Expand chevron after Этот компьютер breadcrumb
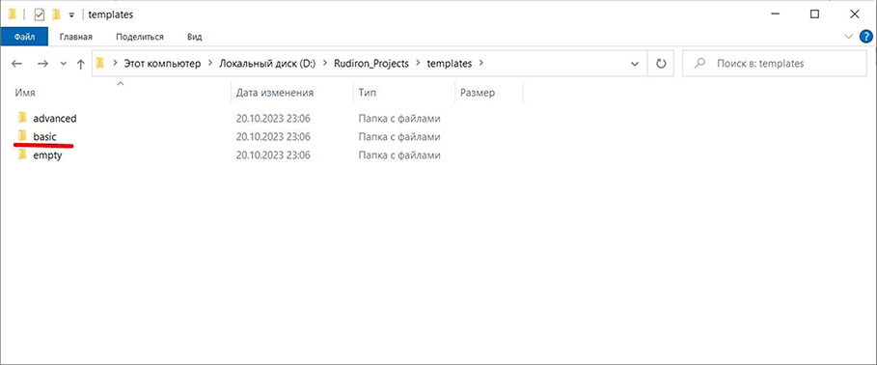 209,64
